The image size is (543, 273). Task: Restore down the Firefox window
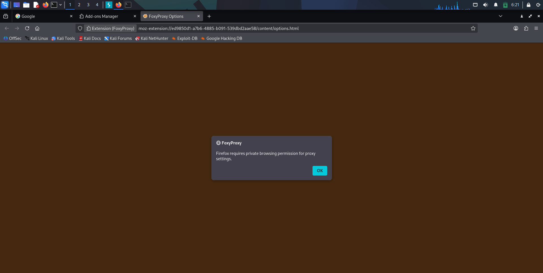click(x=530, y=16)
